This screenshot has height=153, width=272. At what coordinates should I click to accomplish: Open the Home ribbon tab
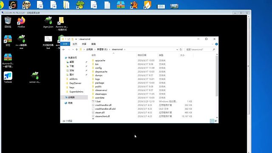click(x=75, y=44)
